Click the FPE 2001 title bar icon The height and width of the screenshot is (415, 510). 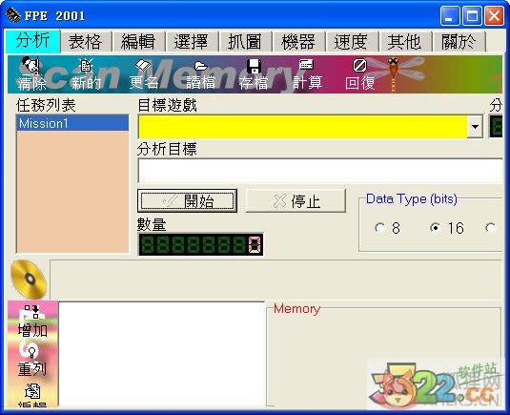(x=13, y=15)
